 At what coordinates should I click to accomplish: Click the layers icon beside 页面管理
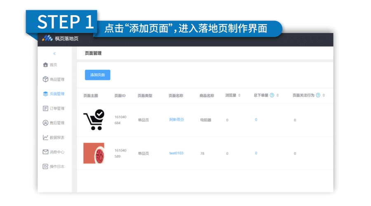pyautogui.click(x=45, y=94)
